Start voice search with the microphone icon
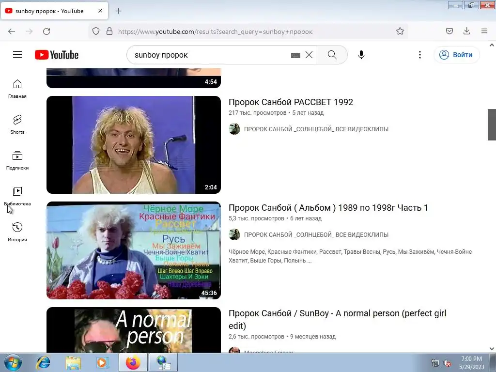Image resolution: width=496 pixels, height=372 pixels. pos(361,55)
